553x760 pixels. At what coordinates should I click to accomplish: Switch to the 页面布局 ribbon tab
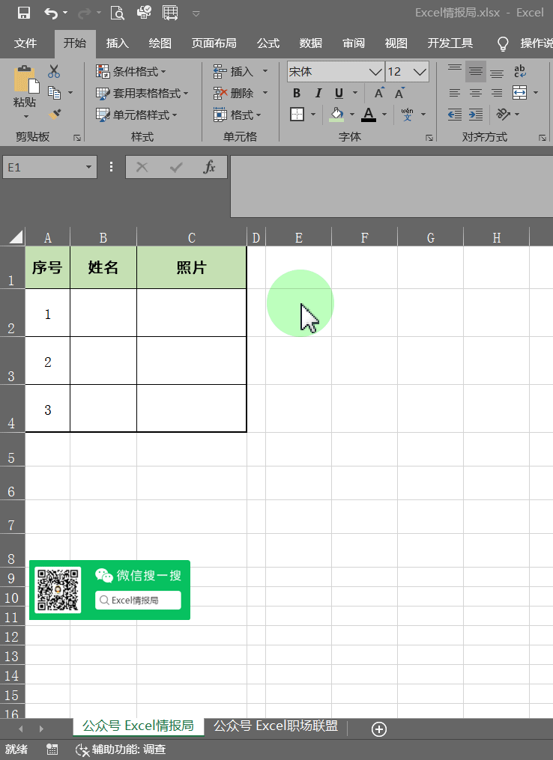[x=214, y=43]
